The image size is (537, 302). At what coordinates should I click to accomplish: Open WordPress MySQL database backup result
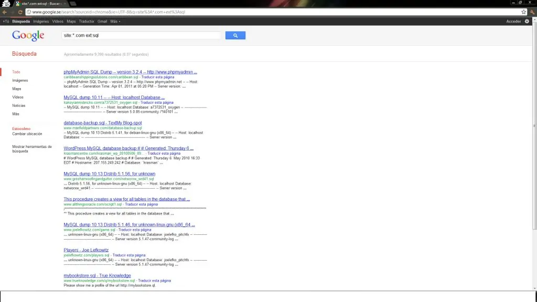point(128,148)
